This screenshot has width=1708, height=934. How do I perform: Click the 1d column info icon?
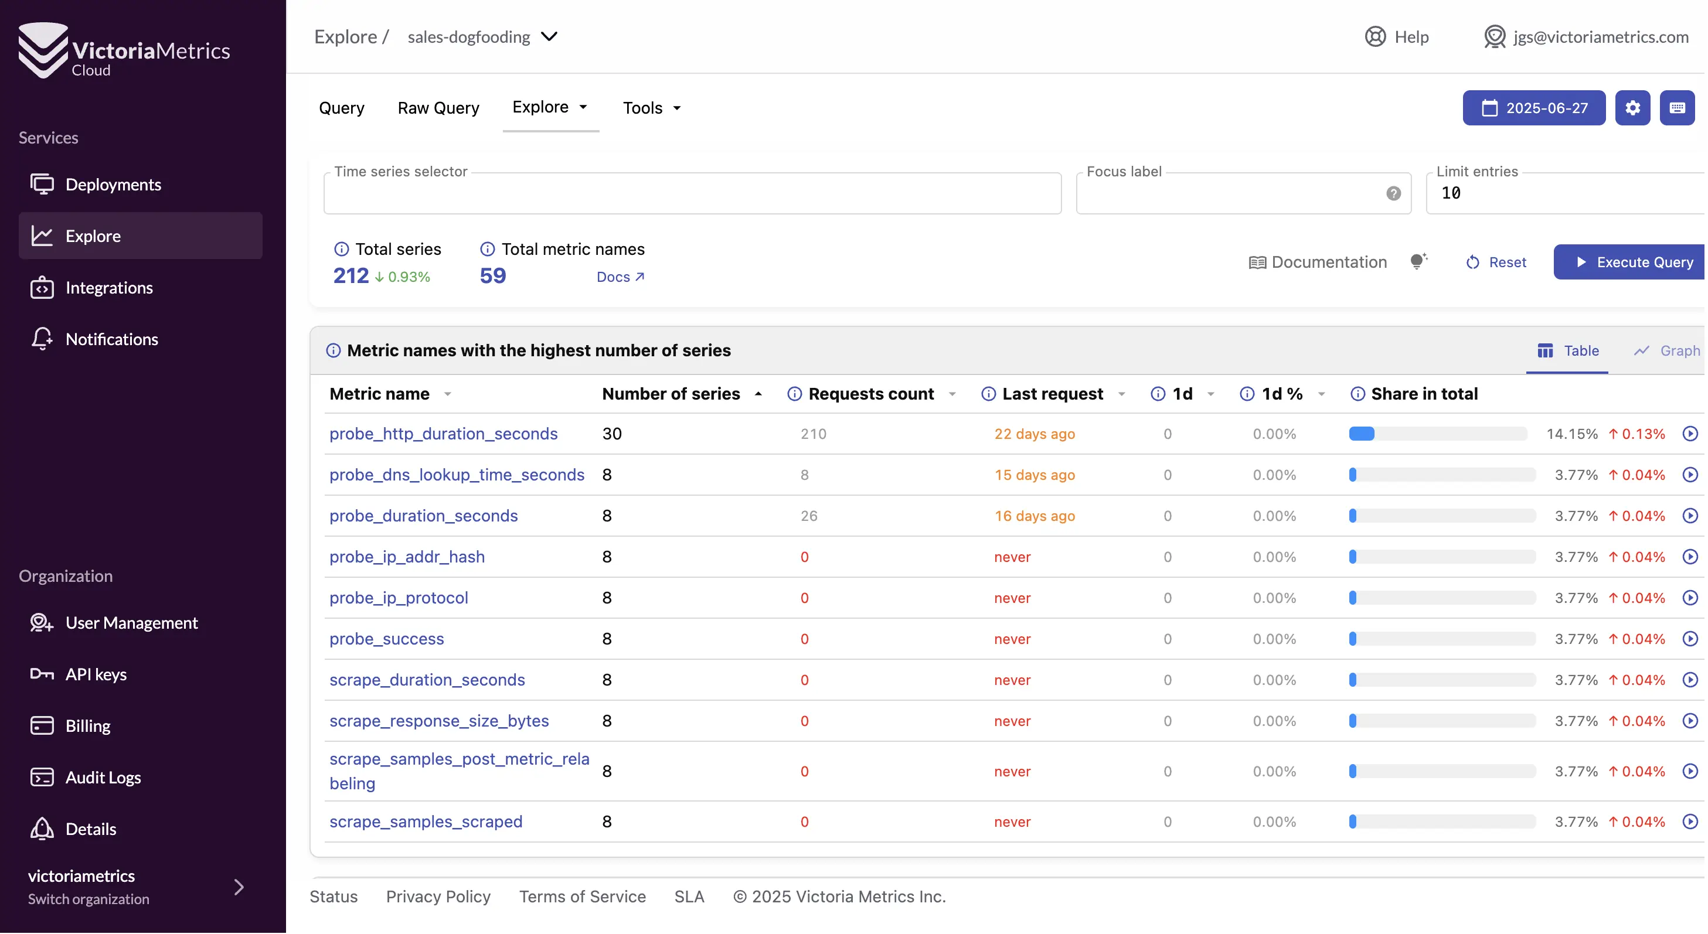point(1158,394)
